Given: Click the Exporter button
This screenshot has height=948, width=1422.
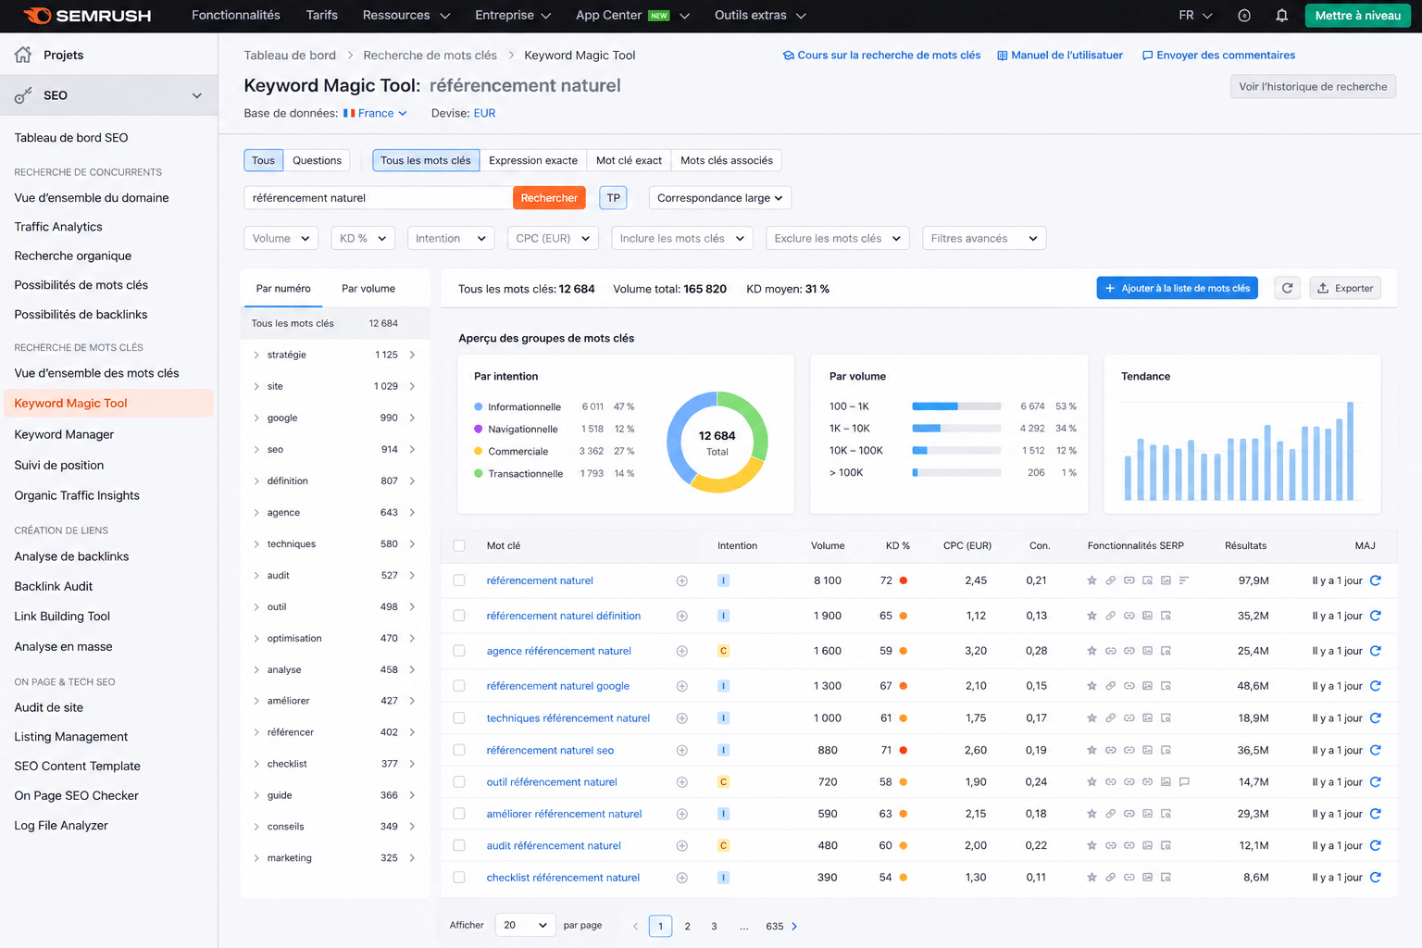Looking at the screenshot, I should [1345, 288].
